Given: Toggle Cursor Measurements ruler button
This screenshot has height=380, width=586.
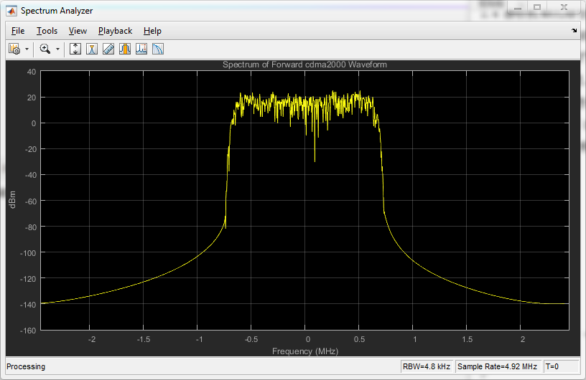Looking at the screenshot, I should pos(108,49).
